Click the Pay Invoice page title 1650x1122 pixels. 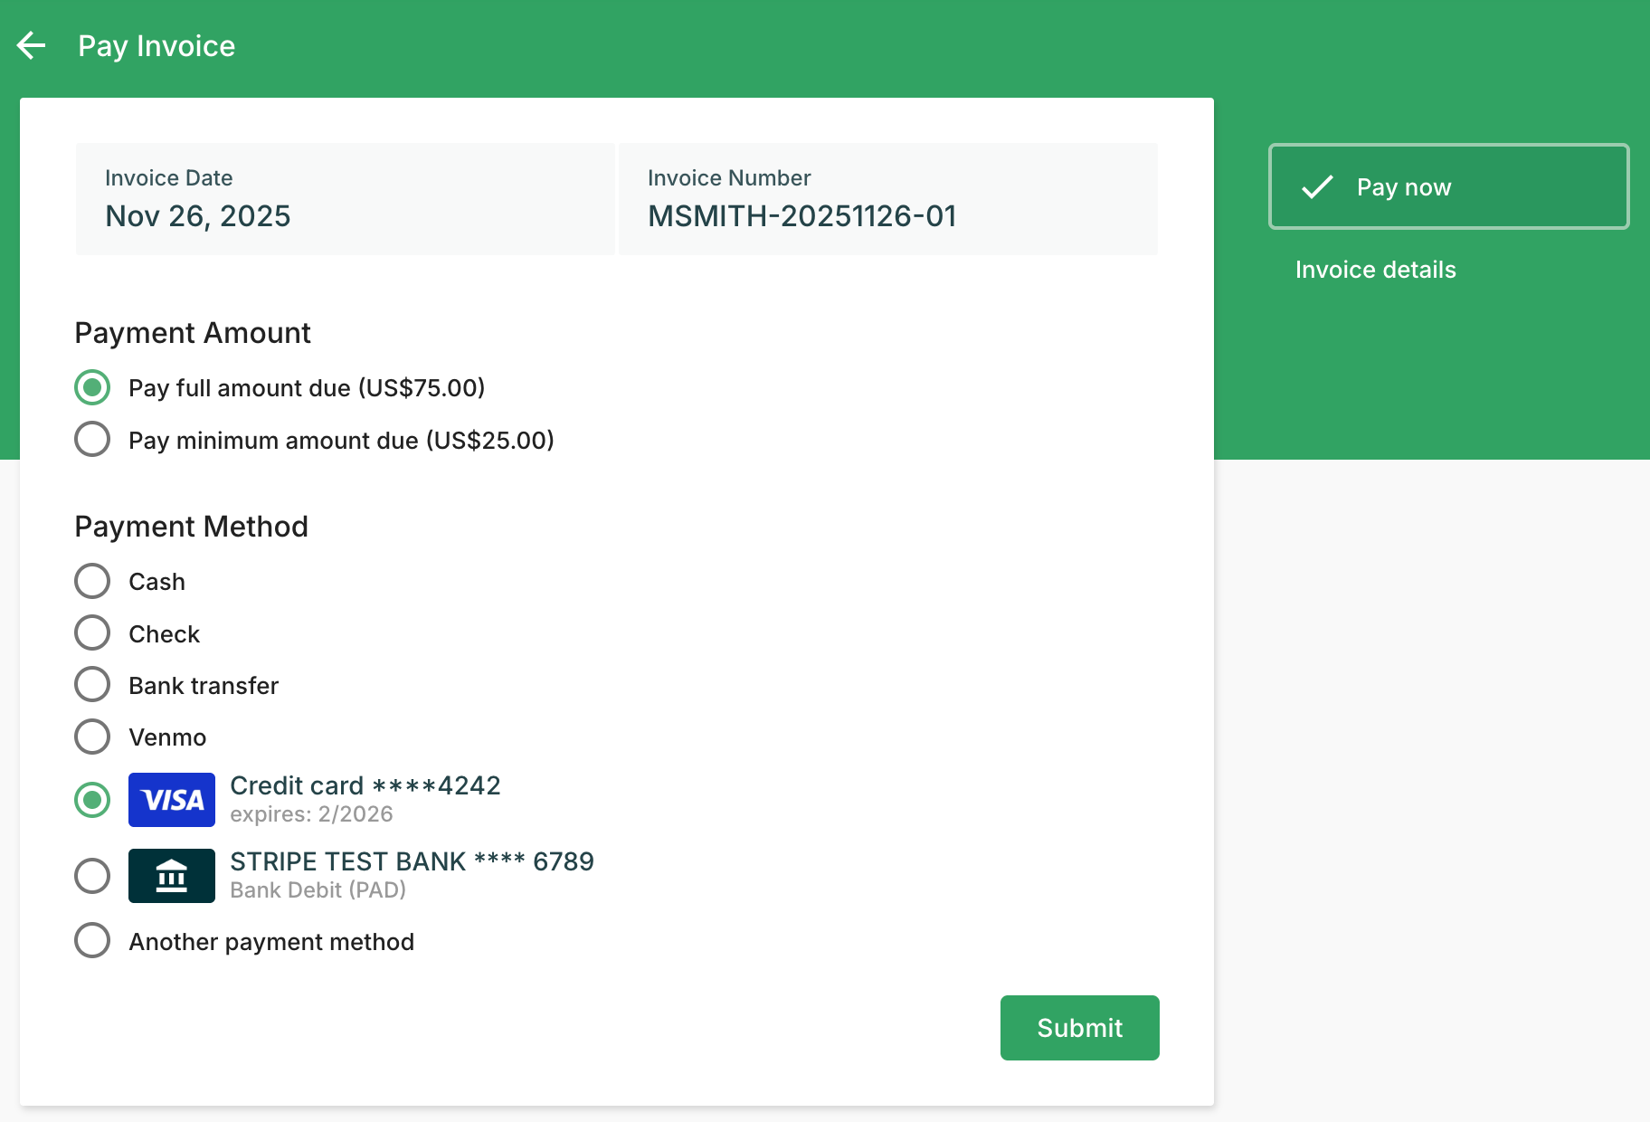click(156, 46)
